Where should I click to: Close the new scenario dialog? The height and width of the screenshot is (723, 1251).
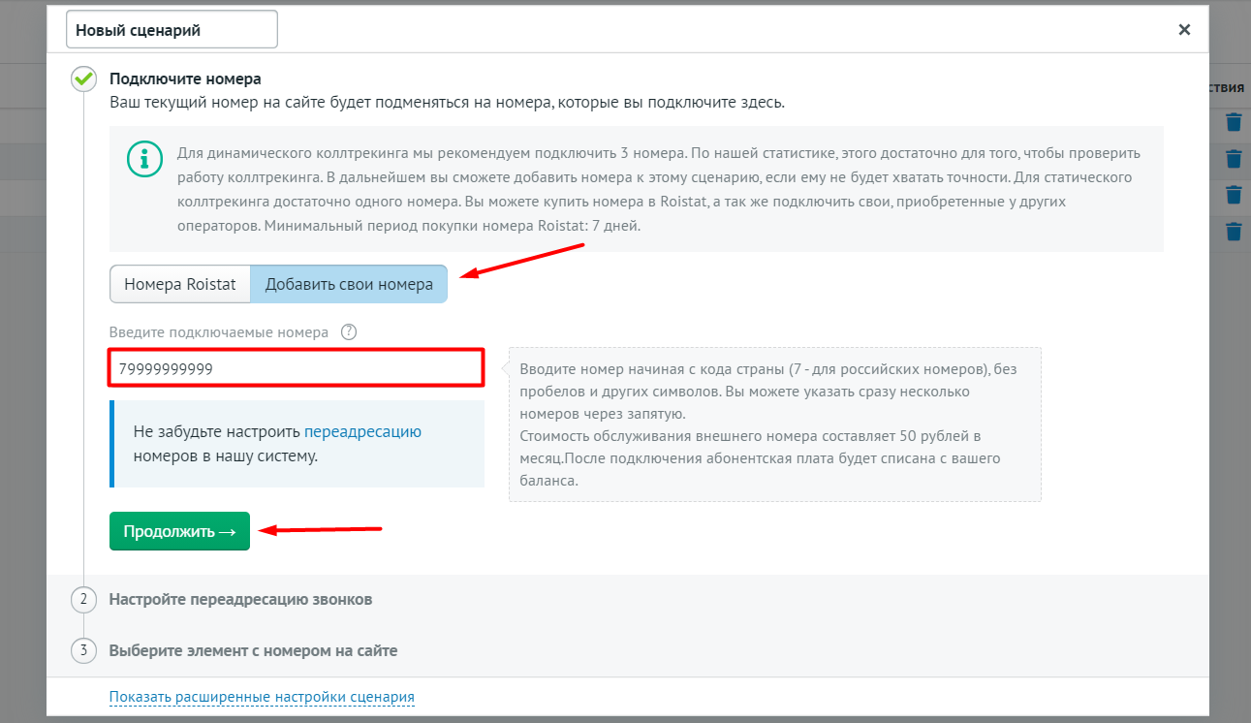tap(1184, 29)
